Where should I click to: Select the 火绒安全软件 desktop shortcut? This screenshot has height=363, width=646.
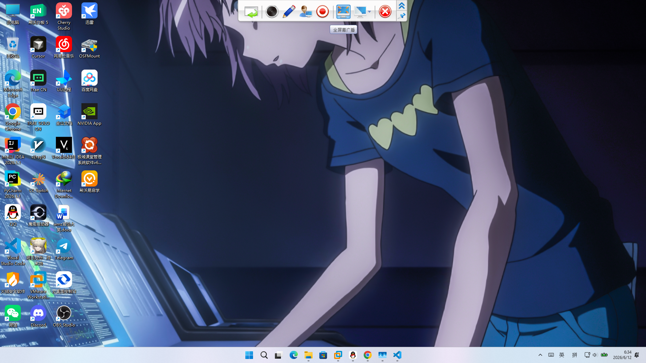coord(13,283)
